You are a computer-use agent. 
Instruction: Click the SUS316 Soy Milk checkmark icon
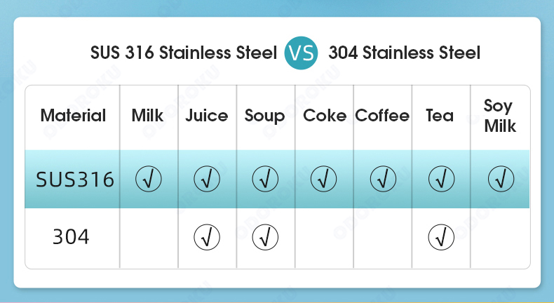[501, 179]
